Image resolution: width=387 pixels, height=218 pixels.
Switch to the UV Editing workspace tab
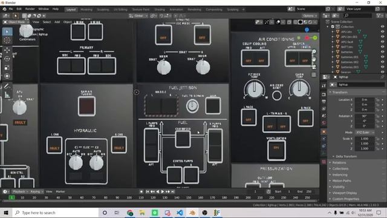120,10
